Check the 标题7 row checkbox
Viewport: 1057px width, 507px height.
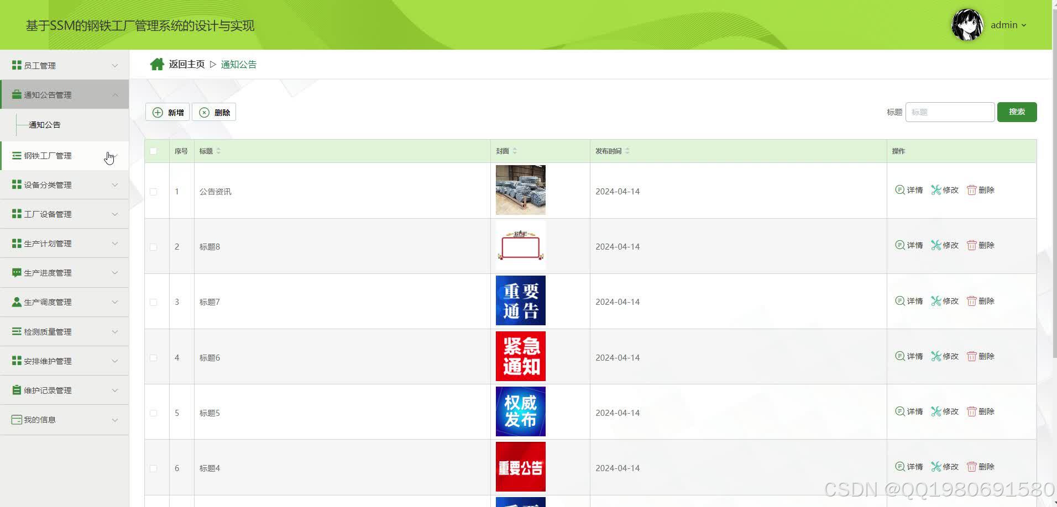pyautogui.click(x=153, y=302)
